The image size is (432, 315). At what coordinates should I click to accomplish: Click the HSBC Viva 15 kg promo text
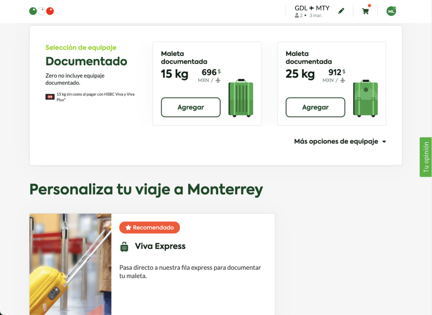pos(96,97)
